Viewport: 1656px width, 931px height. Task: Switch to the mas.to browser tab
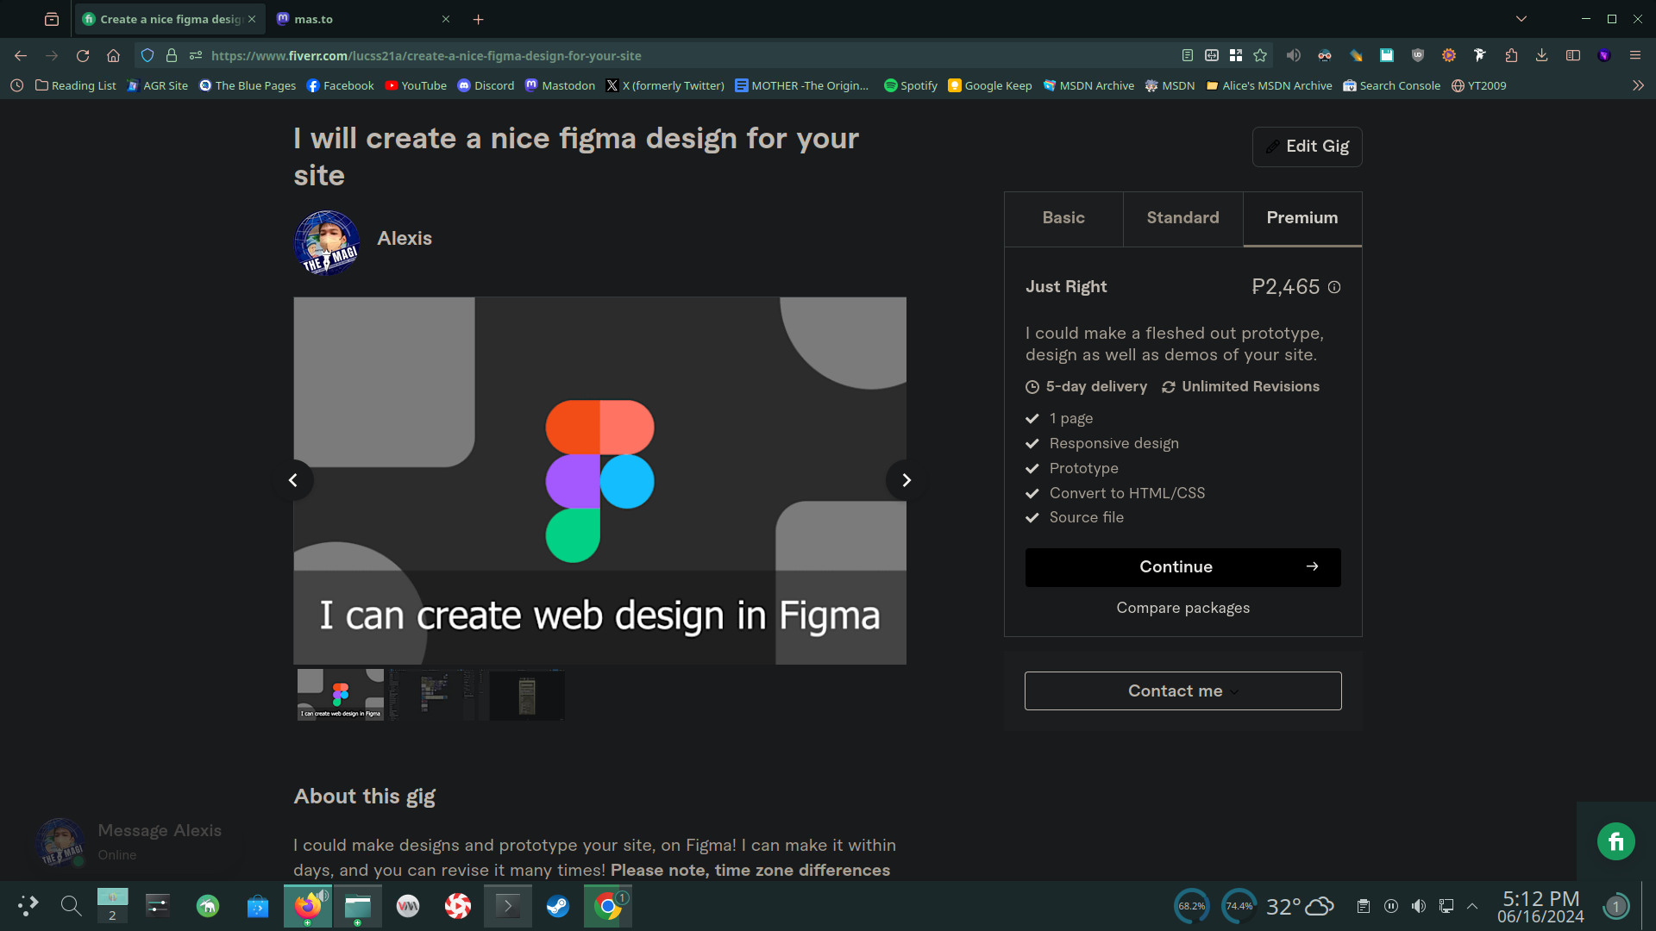coord(363,19)
